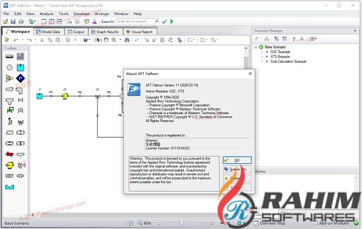Switch to the Output tab
Image resolution: width=362 pixels, height=229 pixels.
point(76,31)
